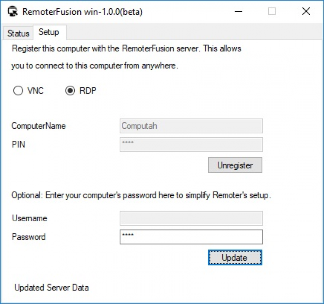Click the VNC label text
The height and width of the screenshot is (304, 324).
(x=35, y=91)
